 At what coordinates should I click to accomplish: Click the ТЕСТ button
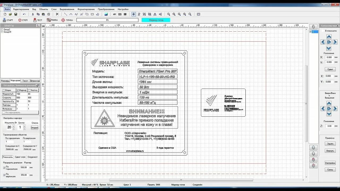[38, 20]
